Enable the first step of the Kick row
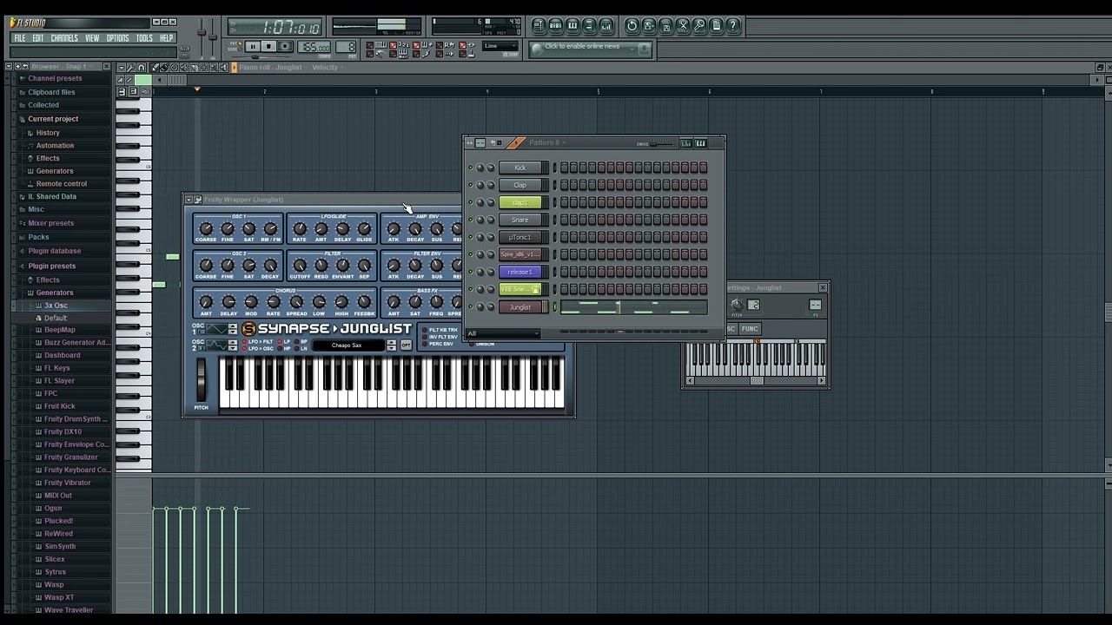Image resolution: width=1112 pixels, height=625 pixels. coord(564,168)
